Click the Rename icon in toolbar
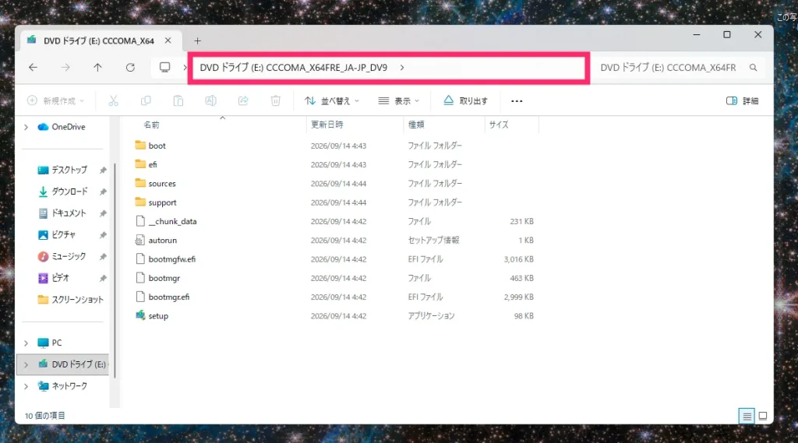The image size is (798, 443). [x=210, y=100]
